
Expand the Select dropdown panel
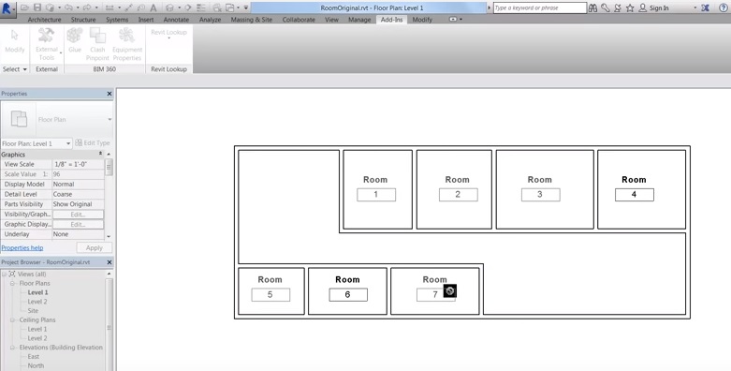point(15,69)
